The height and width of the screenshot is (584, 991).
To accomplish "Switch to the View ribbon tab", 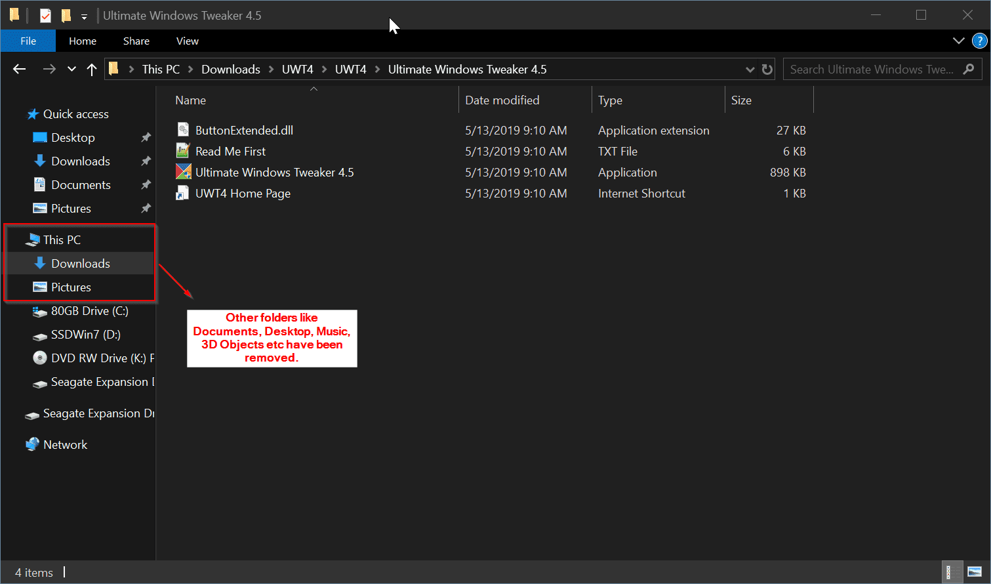I will pos(187,41).
